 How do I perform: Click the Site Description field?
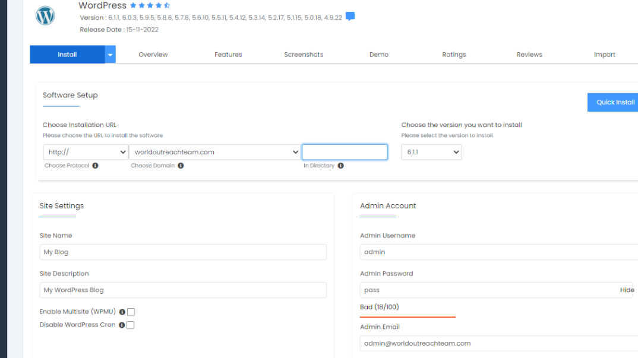(183, 290)
